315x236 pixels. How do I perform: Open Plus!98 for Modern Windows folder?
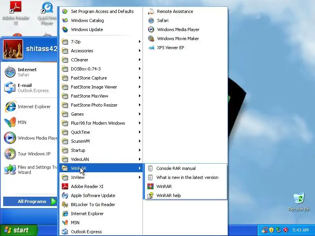click(101, 123)
